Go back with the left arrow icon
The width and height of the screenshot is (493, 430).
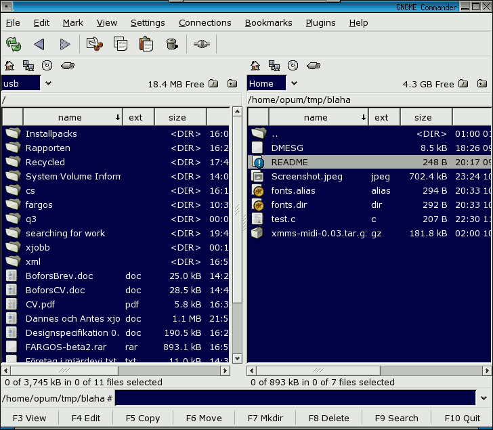(39, 45)
